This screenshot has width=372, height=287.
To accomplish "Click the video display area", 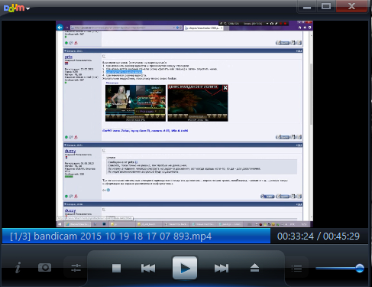I will pyautogui.click(x=185, y=124).
